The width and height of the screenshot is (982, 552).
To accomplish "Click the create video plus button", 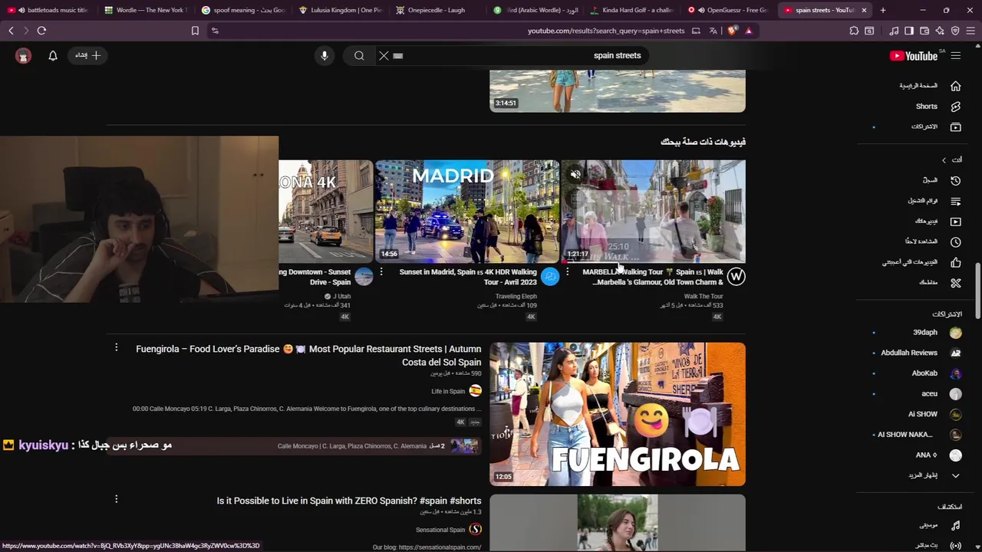I will (x=88, y=55).
